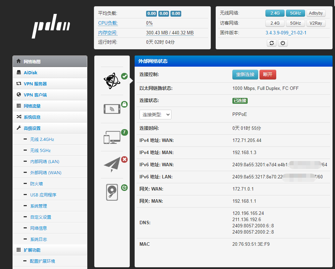Toggle the wireless network 2.4G switch
Screen dimensions: 335x269
coord(274,13)
